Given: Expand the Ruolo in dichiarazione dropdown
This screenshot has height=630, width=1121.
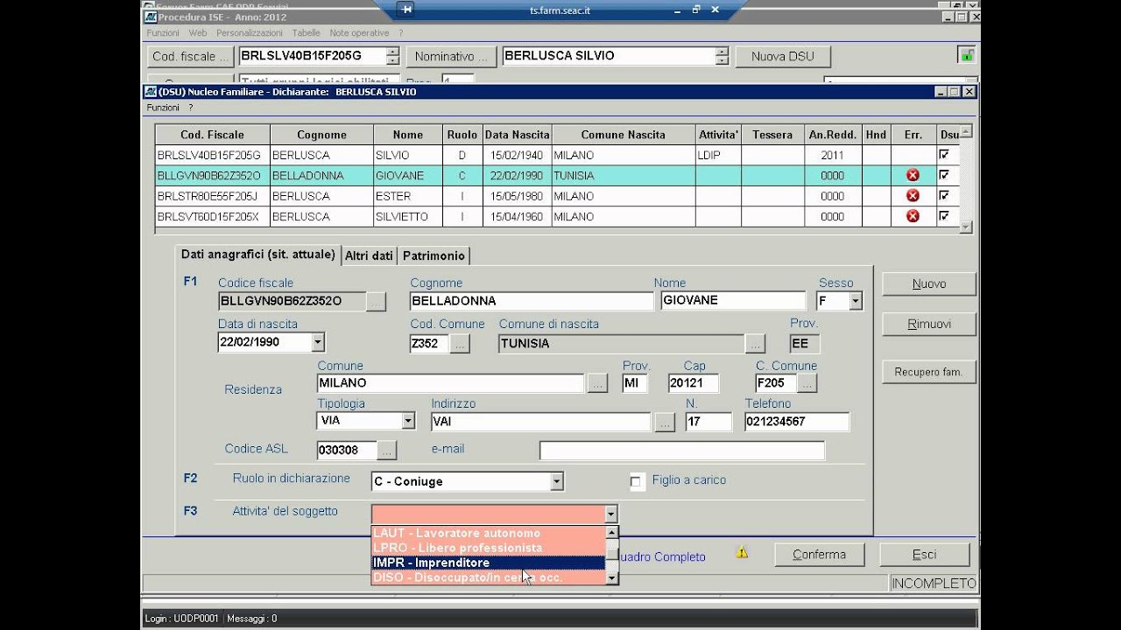Looking at the screenshot, I should pyautogui.click(x=556, y=481).
